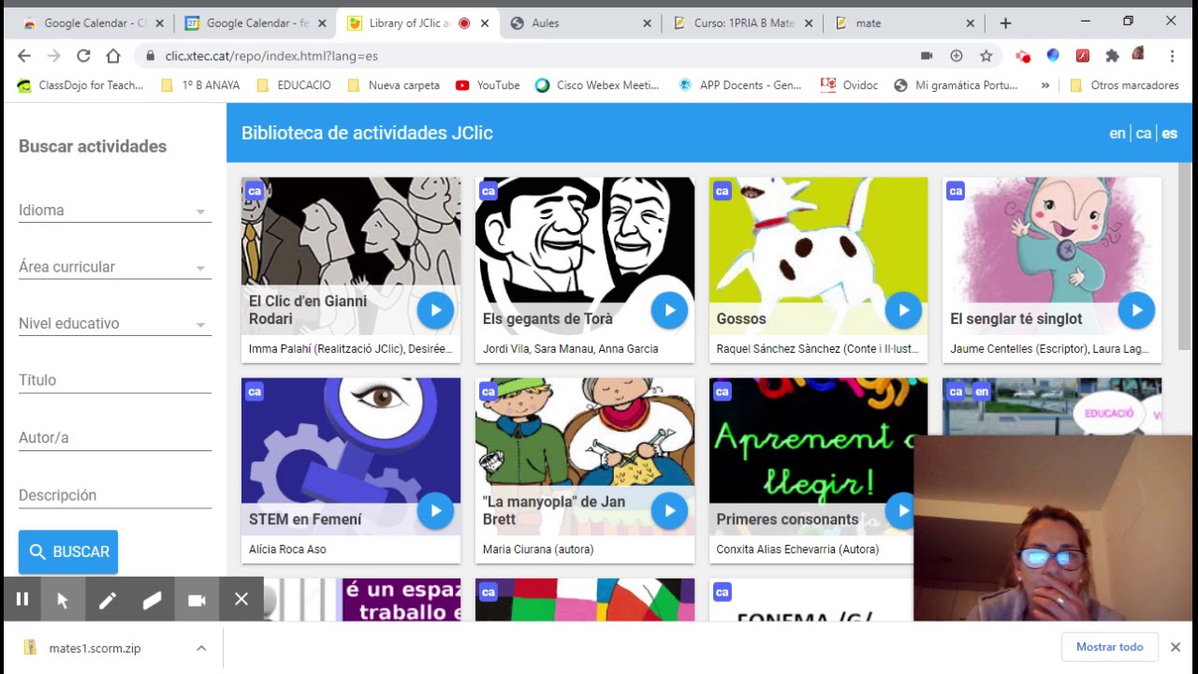1198x674 pixels.
Task: Click the camera icon in address bar
Action: pos(927,55)
